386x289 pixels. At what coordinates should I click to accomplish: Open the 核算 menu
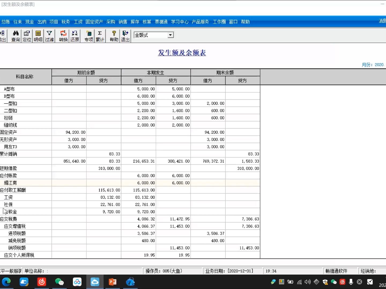[x=147, y=22]
